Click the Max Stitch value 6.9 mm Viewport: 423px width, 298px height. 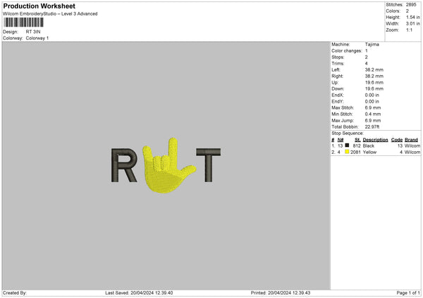(373, 108)
